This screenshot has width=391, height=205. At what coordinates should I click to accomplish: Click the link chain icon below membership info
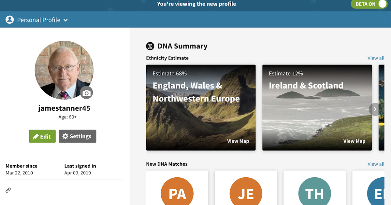[x=8, y=190]
